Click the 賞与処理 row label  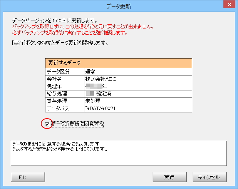click(64, 101)
